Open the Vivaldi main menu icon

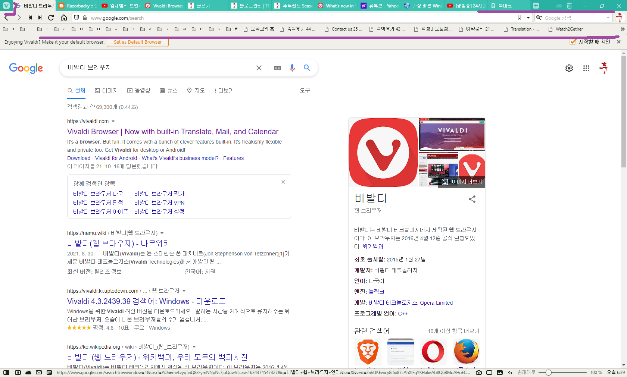coord(6,6)
